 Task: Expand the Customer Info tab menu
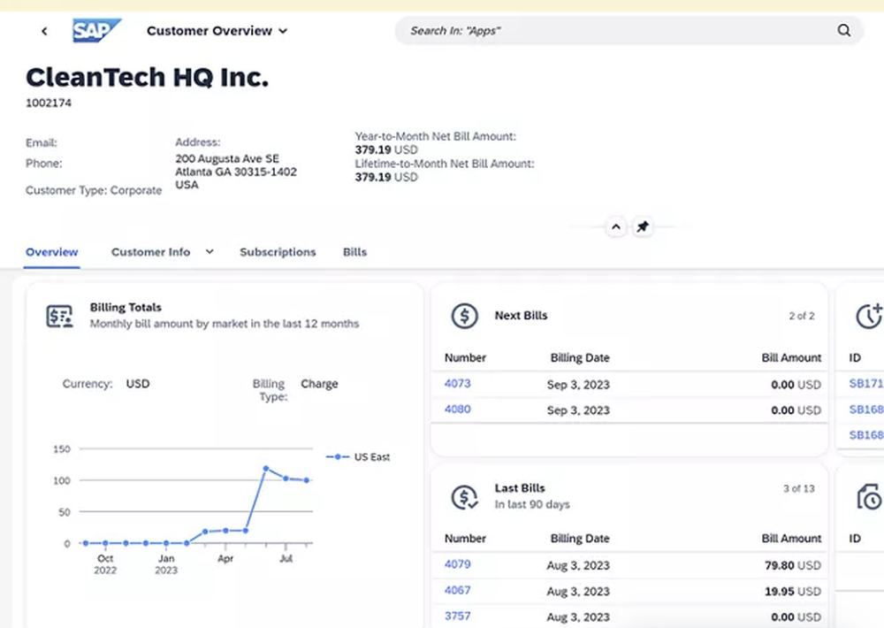click(209, 252)
